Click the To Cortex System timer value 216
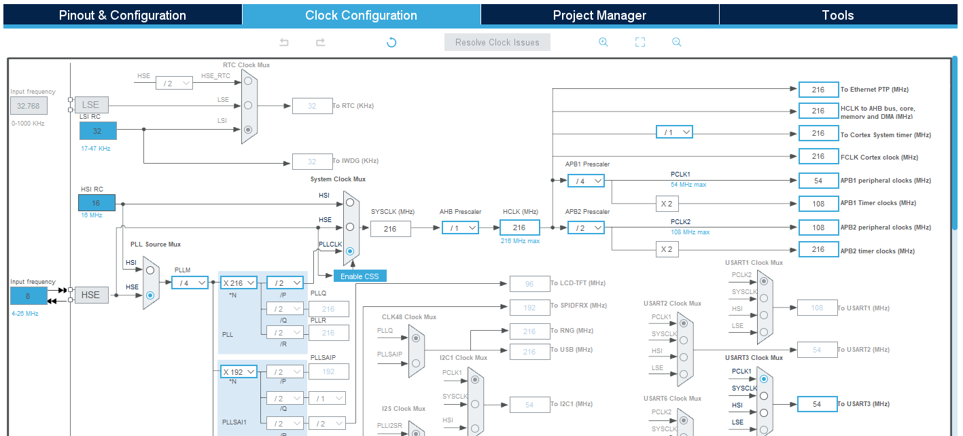Image resolution: width=963 pixels, height=436 pixels. coord(818,133)
